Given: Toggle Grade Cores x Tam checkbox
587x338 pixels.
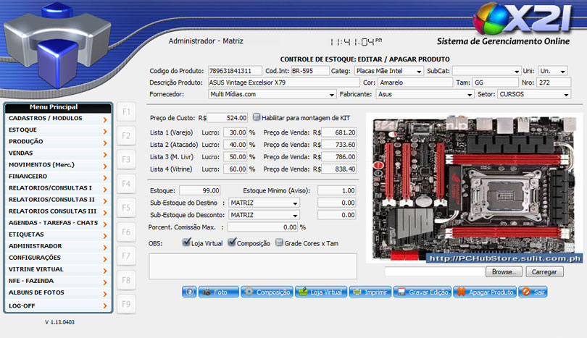Looking at the screenshot, I should coord(279,243).
